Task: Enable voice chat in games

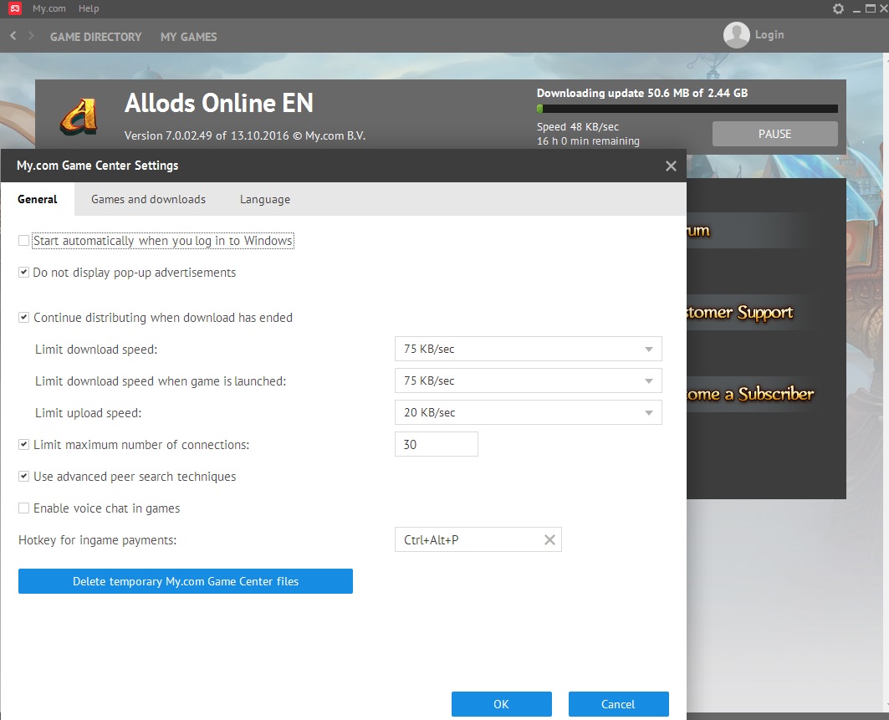Action: (x=23, y=508)
